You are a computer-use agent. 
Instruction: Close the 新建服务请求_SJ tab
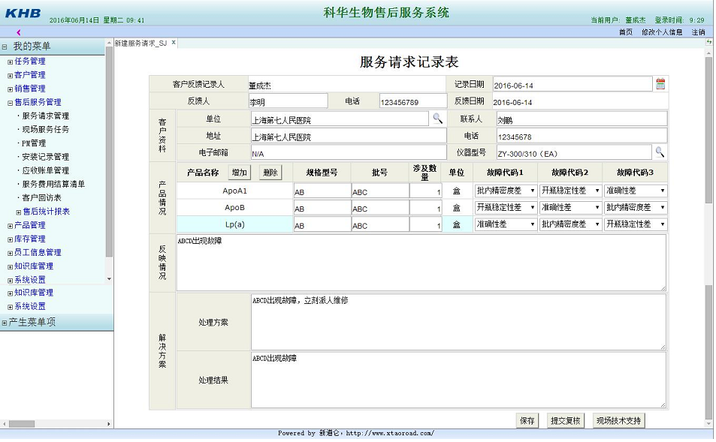coord(174,43)
